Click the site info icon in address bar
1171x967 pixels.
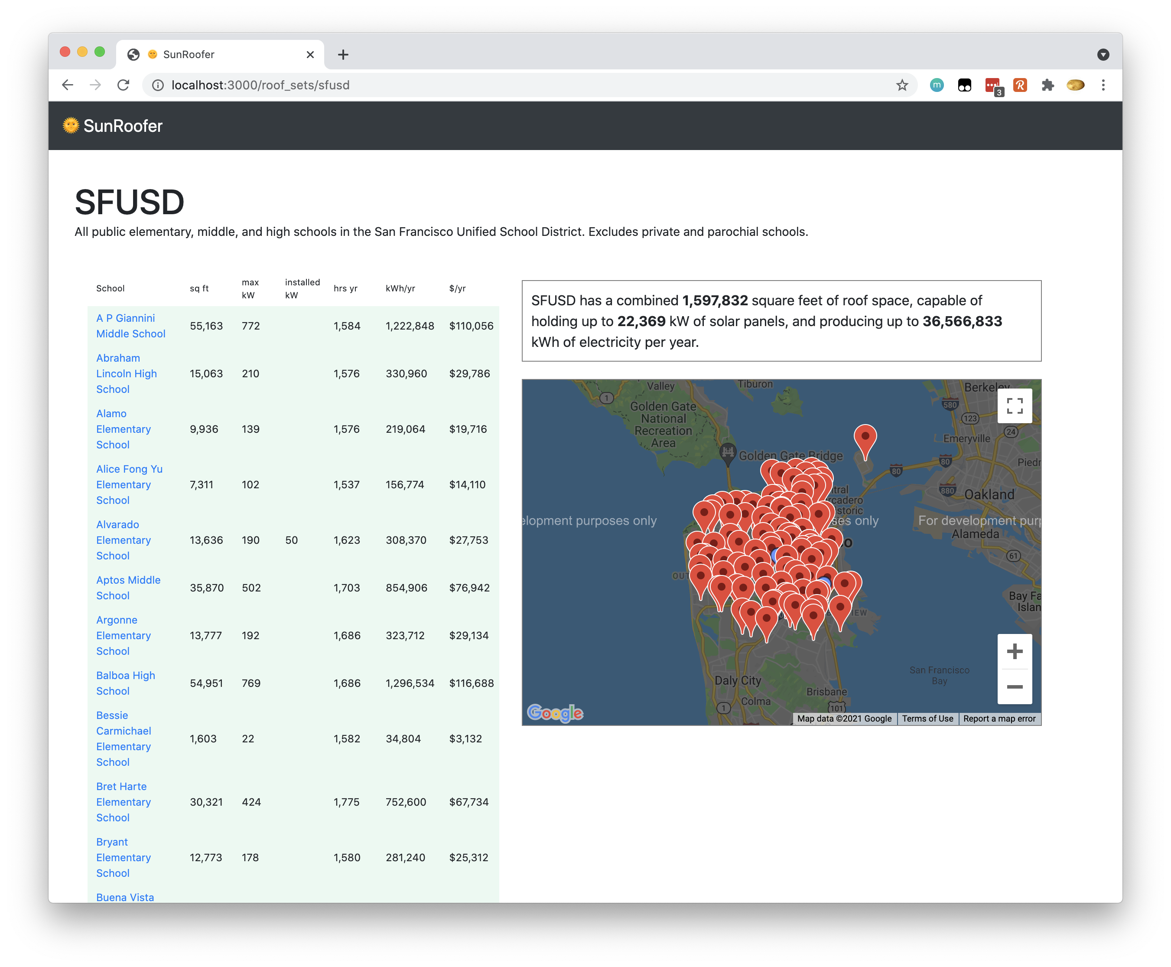coord(158,85)
